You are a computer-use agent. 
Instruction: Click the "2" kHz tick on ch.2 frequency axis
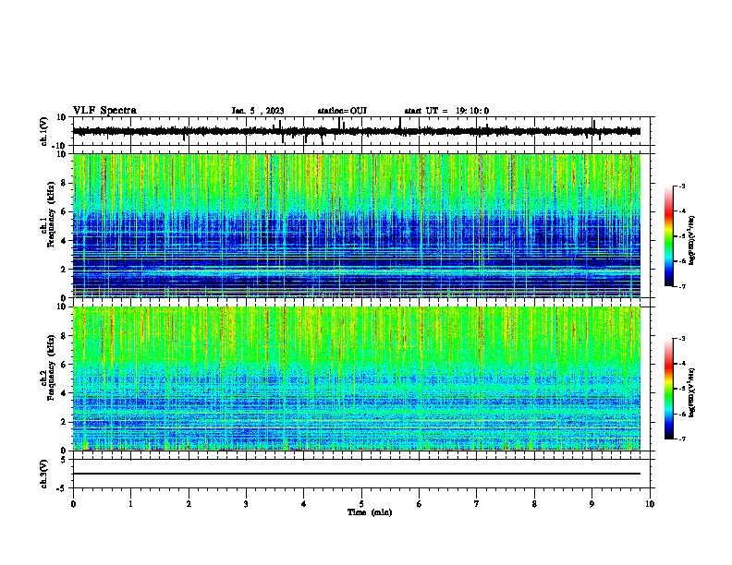pyautogui.click(x=64, y=422)
